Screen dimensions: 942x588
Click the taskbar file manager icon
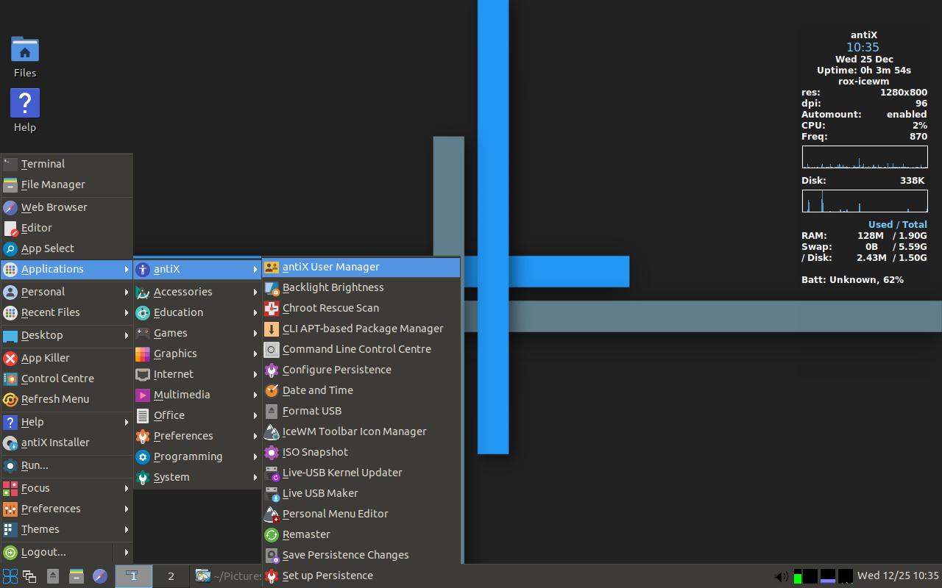[77, 576]
